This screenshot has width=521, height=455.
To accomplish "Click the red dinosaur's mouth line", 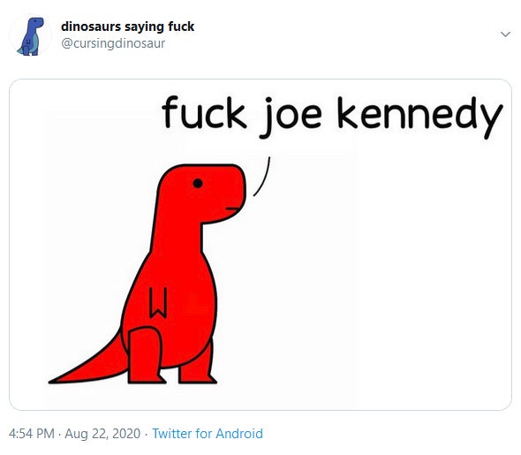I will [232, 209].
